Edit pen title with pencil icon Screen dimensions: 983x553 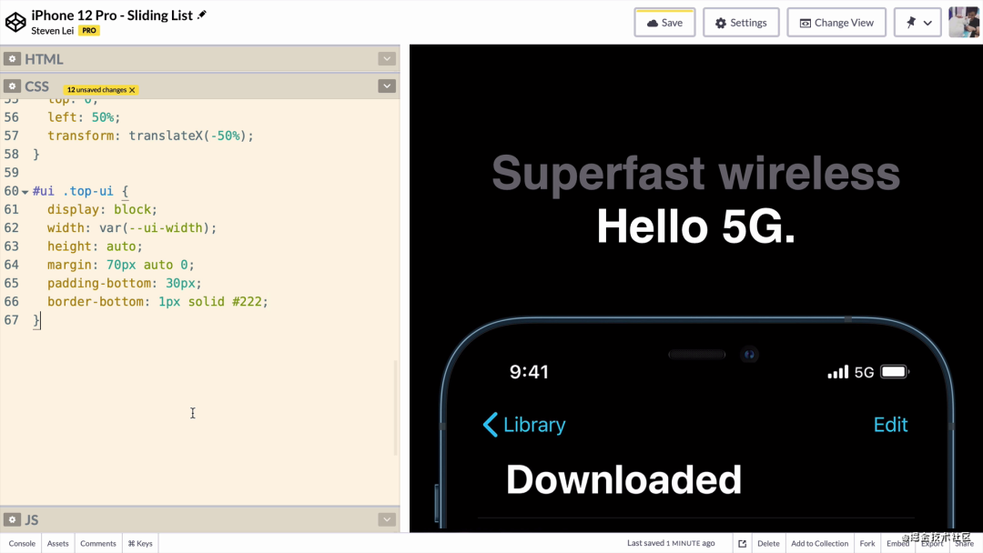[x=202, y=15]
